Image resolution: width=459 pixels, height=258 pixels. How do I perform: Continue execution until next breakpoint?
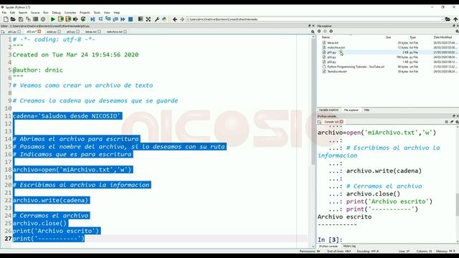tap(123, 19)
